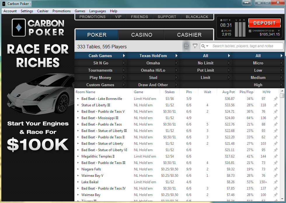Pin the Bad Beat - Lake Bonneville table
Viewport: 286px width, 203px height.
pyautogui.click(x=275, y=99)
